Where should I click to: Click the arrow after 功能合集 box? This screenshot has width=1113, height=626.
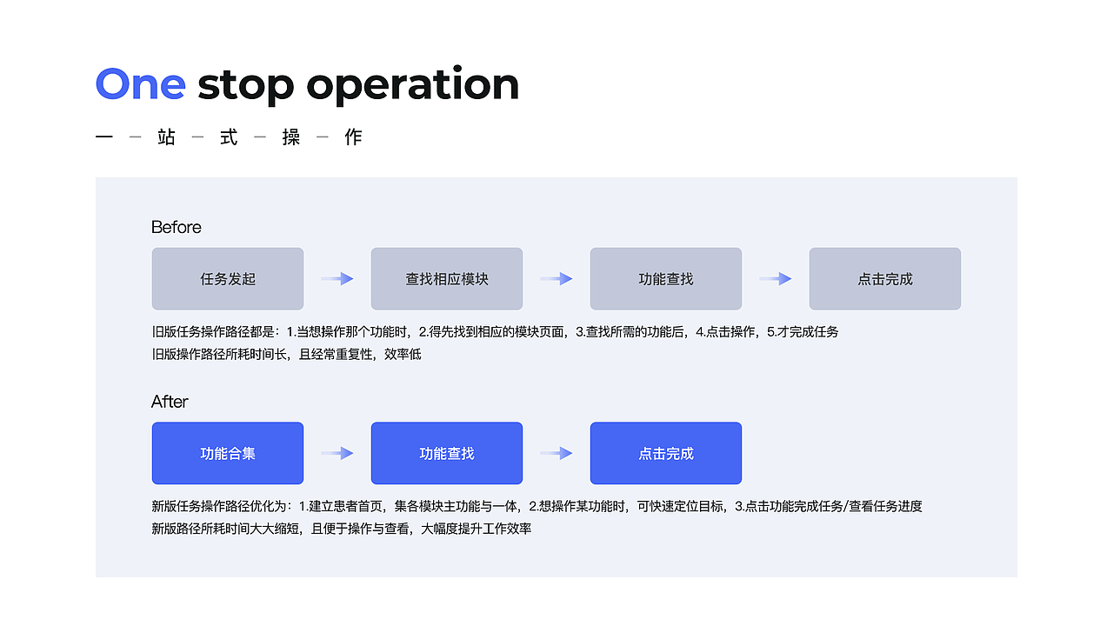(337, 453)
